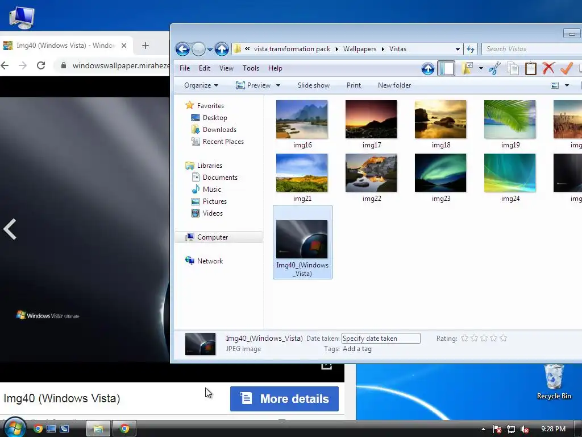582x437 pixels.
Task: Select the img19 palm leaf thumbnail
Action: (510, 119)
